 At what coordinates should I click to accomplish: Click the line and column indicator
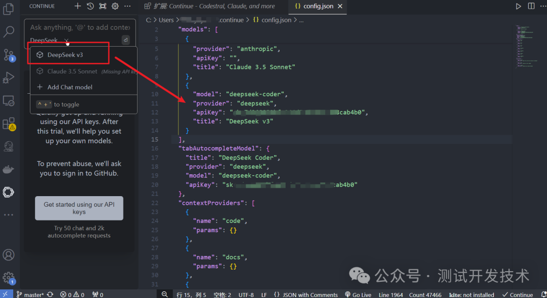coord(191,294)
